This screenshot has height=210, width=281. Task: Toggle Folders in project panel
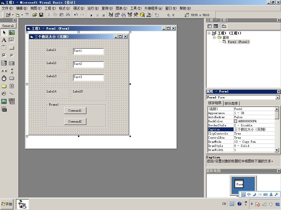click(x=224, y=26)
